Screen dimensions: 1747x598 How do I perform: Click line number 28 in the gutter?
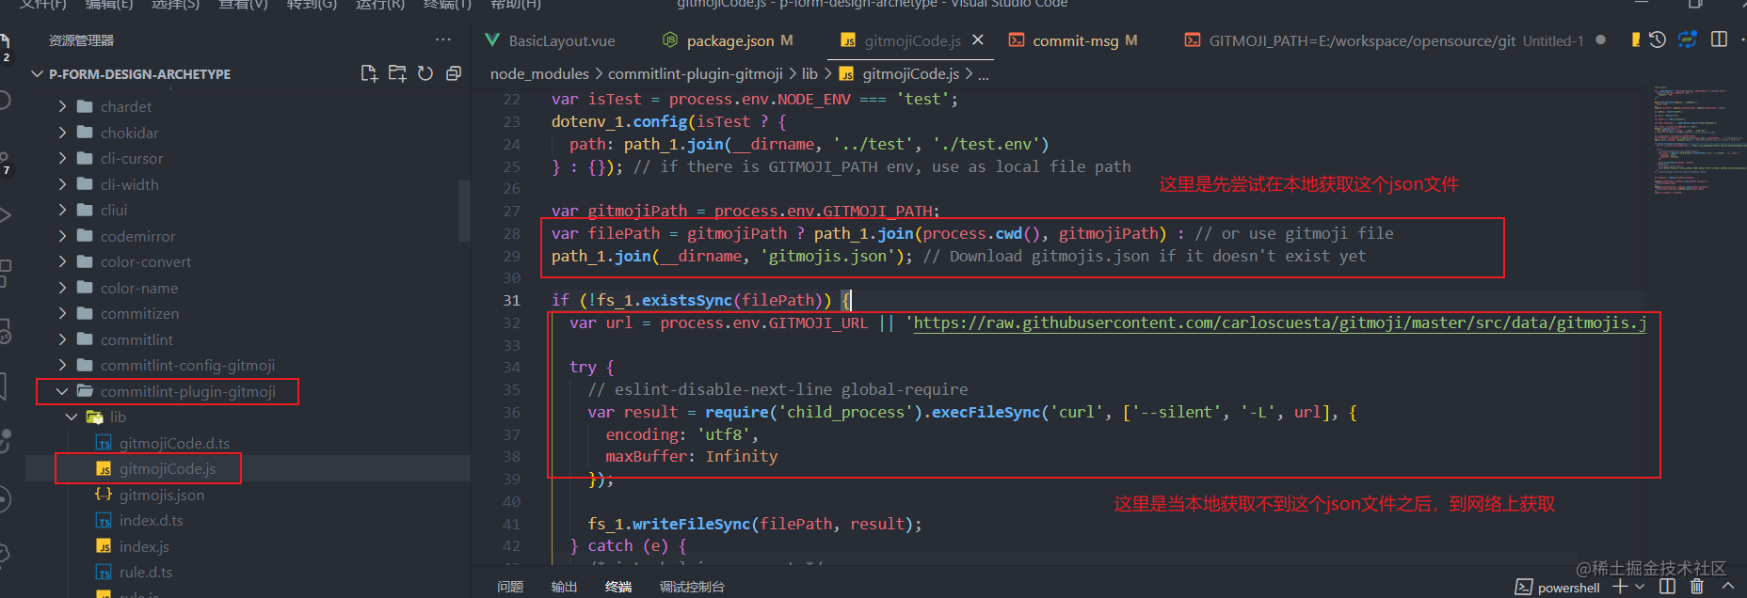pos(511,233)
